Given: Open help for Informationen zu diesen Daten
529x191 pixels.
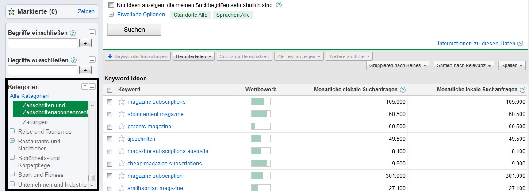Looking at the screenshot, I should (520, 43).
